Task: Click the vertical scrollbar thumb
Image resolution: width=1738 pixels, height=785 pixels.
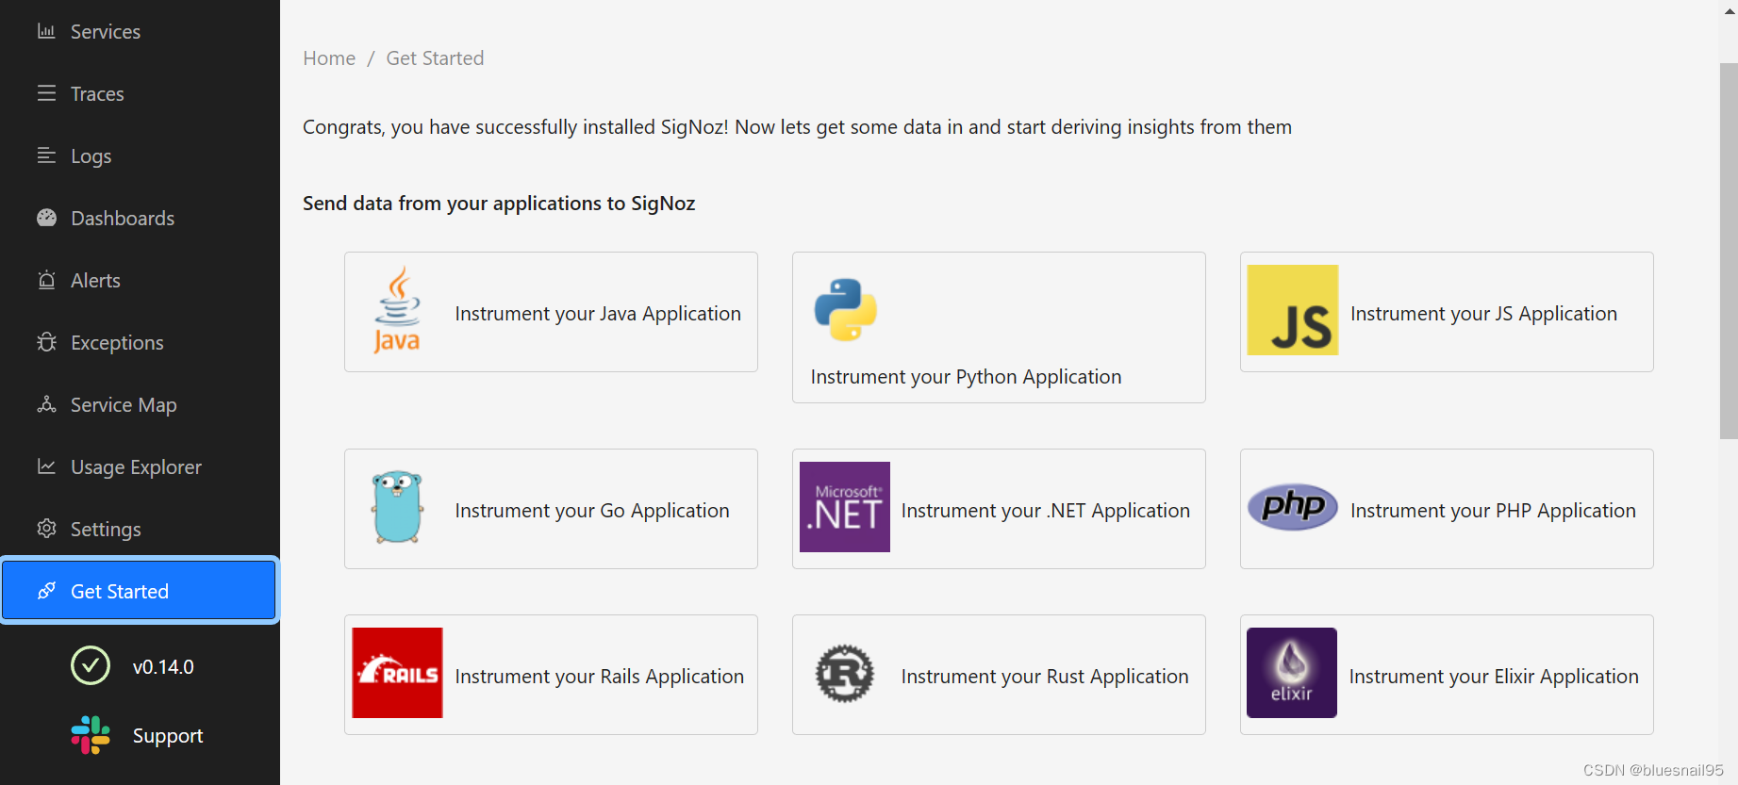Action: (x=1729, y=251)
